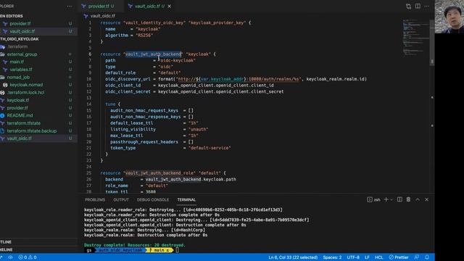Close the terminal panel
This screenshot has height=261, width=464.
(x=427, y=200)
